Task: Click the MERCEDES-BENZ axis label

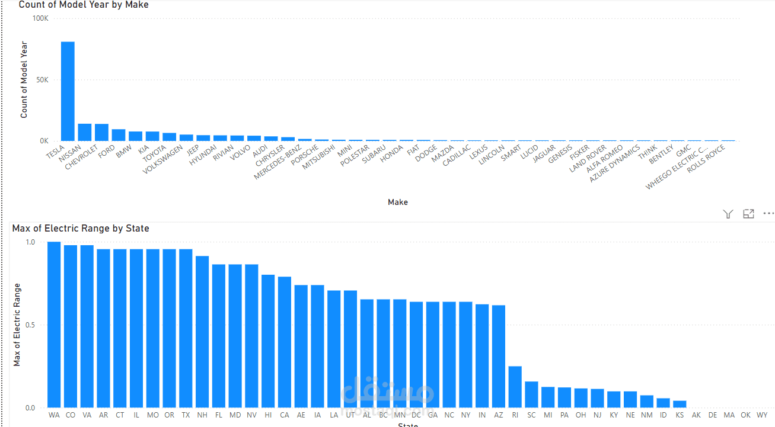Action: coord(278,163)
